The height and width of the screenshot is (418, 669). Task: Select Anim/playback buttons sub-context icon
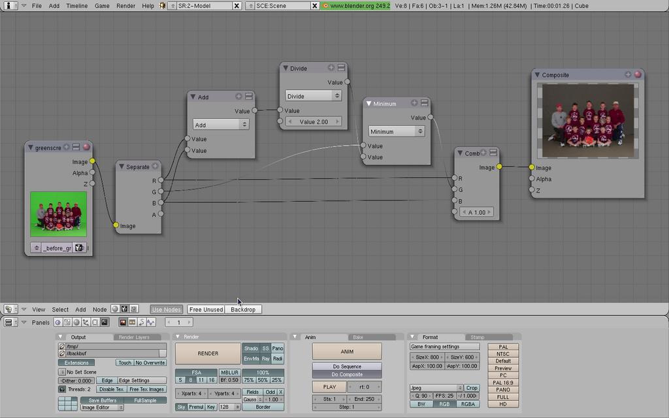(x=142, y=323)
